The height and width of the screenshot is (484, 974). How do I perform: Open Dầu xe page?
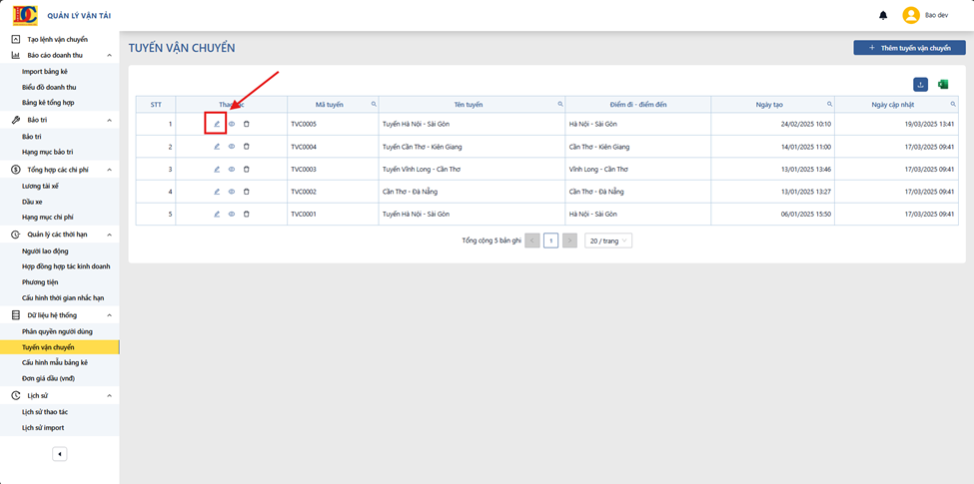(x=60, y=202)
